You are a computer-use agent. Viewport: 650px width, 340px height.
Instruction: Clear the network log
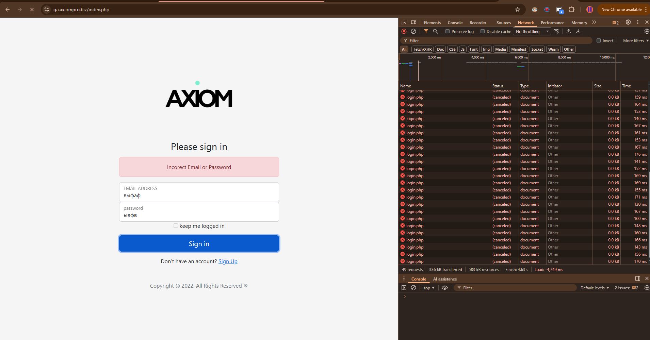(x=413, y=31)
